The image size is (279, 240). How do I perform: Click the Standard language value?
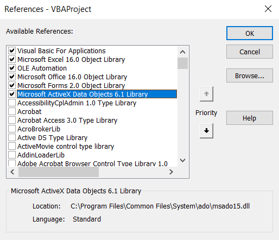click(x=87, y=219)
